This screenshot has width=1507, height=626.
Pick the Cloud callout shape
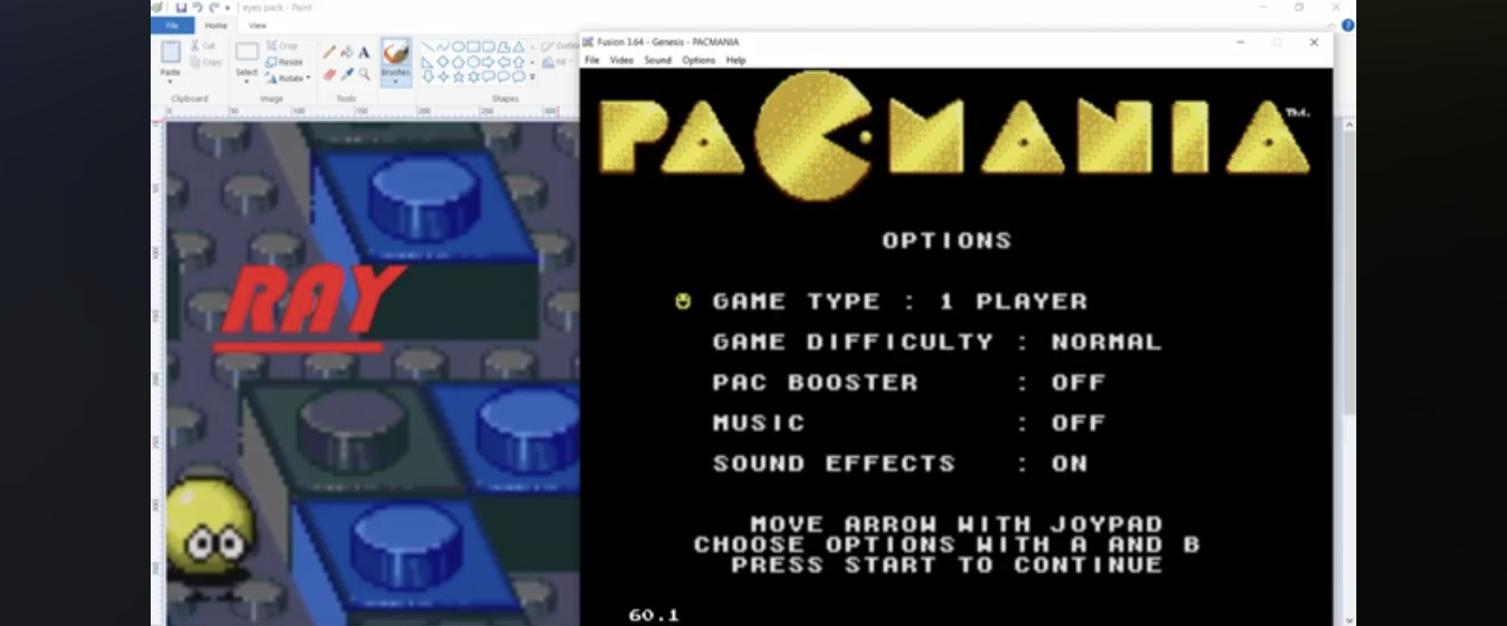click(519, 77)
